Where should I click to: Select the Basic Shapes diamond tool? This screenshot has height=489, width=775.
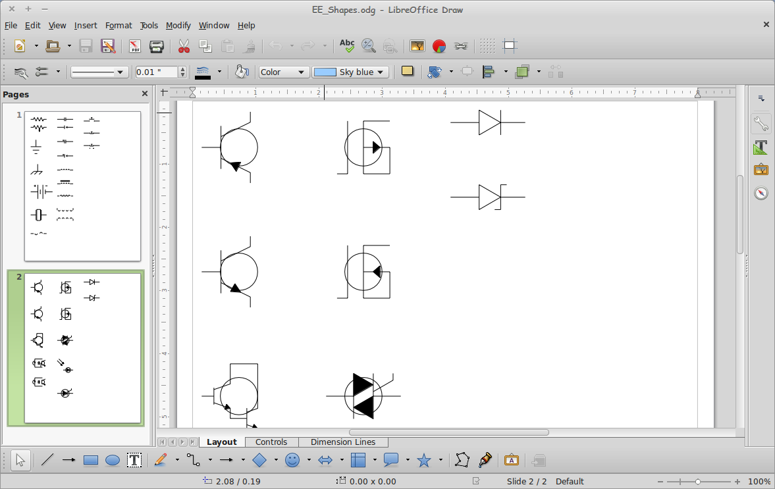tap(259, 460)
